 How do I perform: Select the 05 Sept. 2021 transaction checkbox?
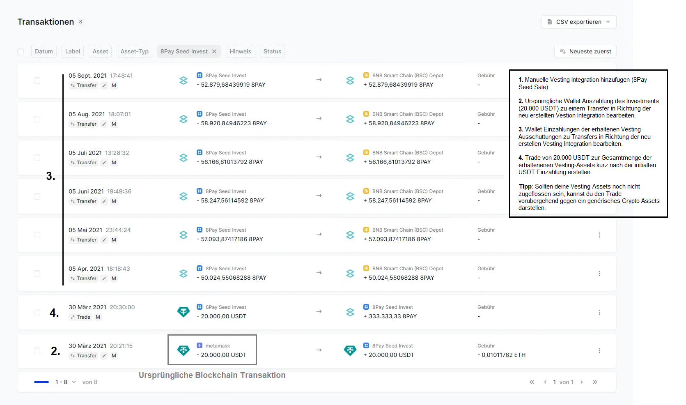37,81
